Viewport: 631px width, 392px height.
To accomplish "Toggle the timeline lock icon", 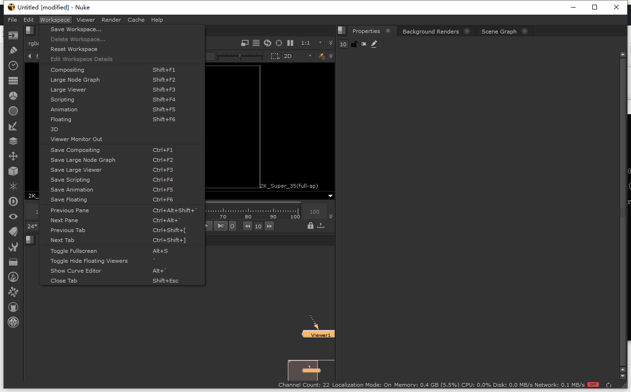I will [311, 226].
